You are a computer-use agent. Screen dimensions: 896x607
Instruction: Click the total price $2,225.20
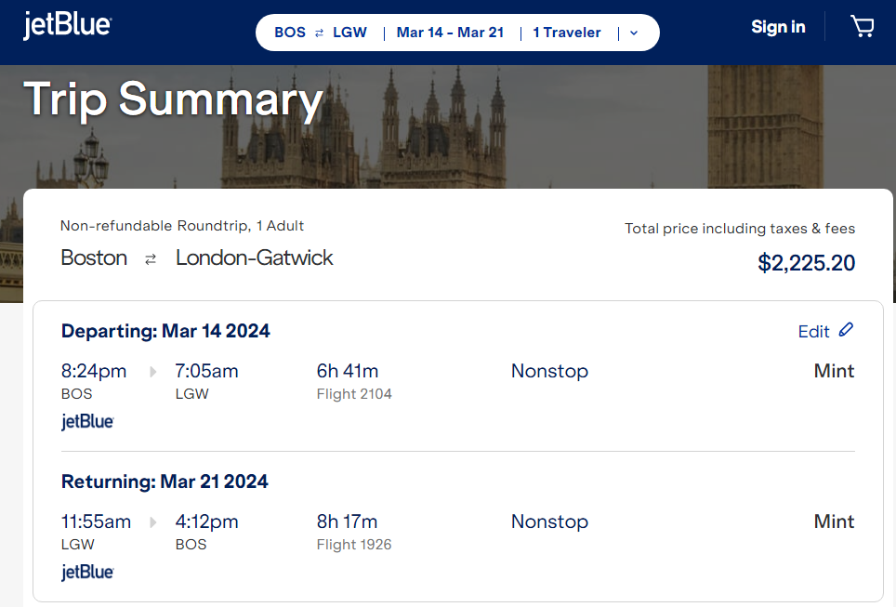pyautogui.click(x=806, y=263)
